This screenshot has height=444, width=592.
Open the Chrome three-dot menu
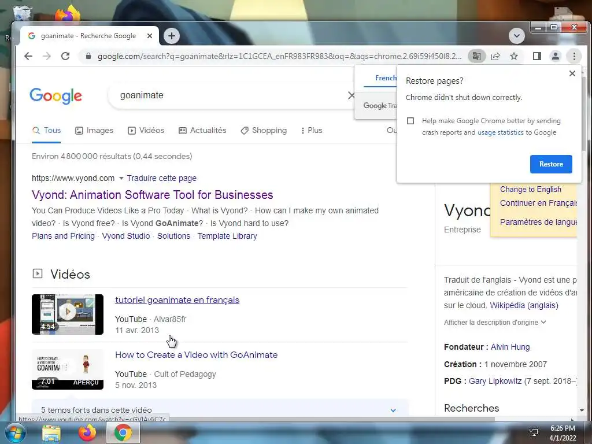[x=574, y=56]
